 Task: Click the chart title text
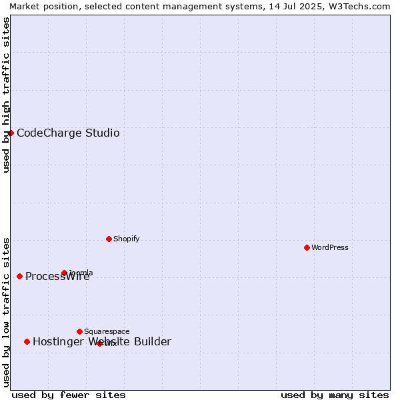pyautogui.click(x=200, y=7)
